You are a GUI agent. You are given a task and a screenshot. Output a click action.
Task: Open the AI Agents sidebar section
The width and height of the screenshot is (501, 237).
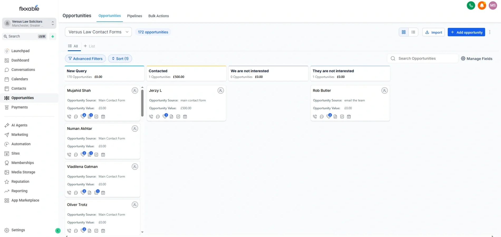pos(19,125)
